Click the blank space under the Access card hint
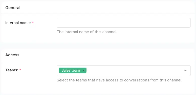196x95 pixels. 98,88
